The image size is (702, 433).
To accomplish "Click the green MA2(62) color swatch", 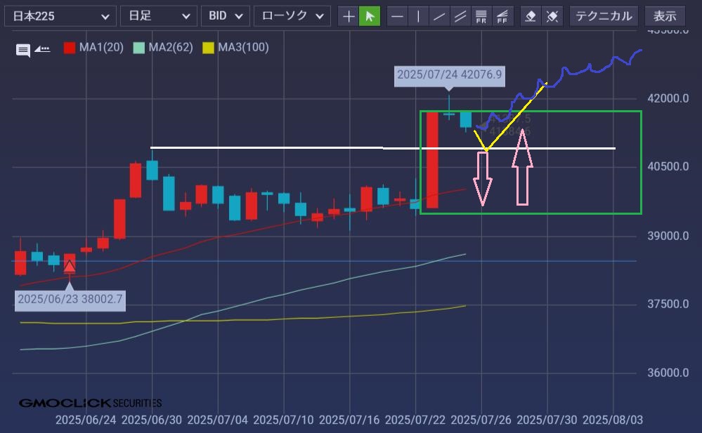I will point(139,48).
